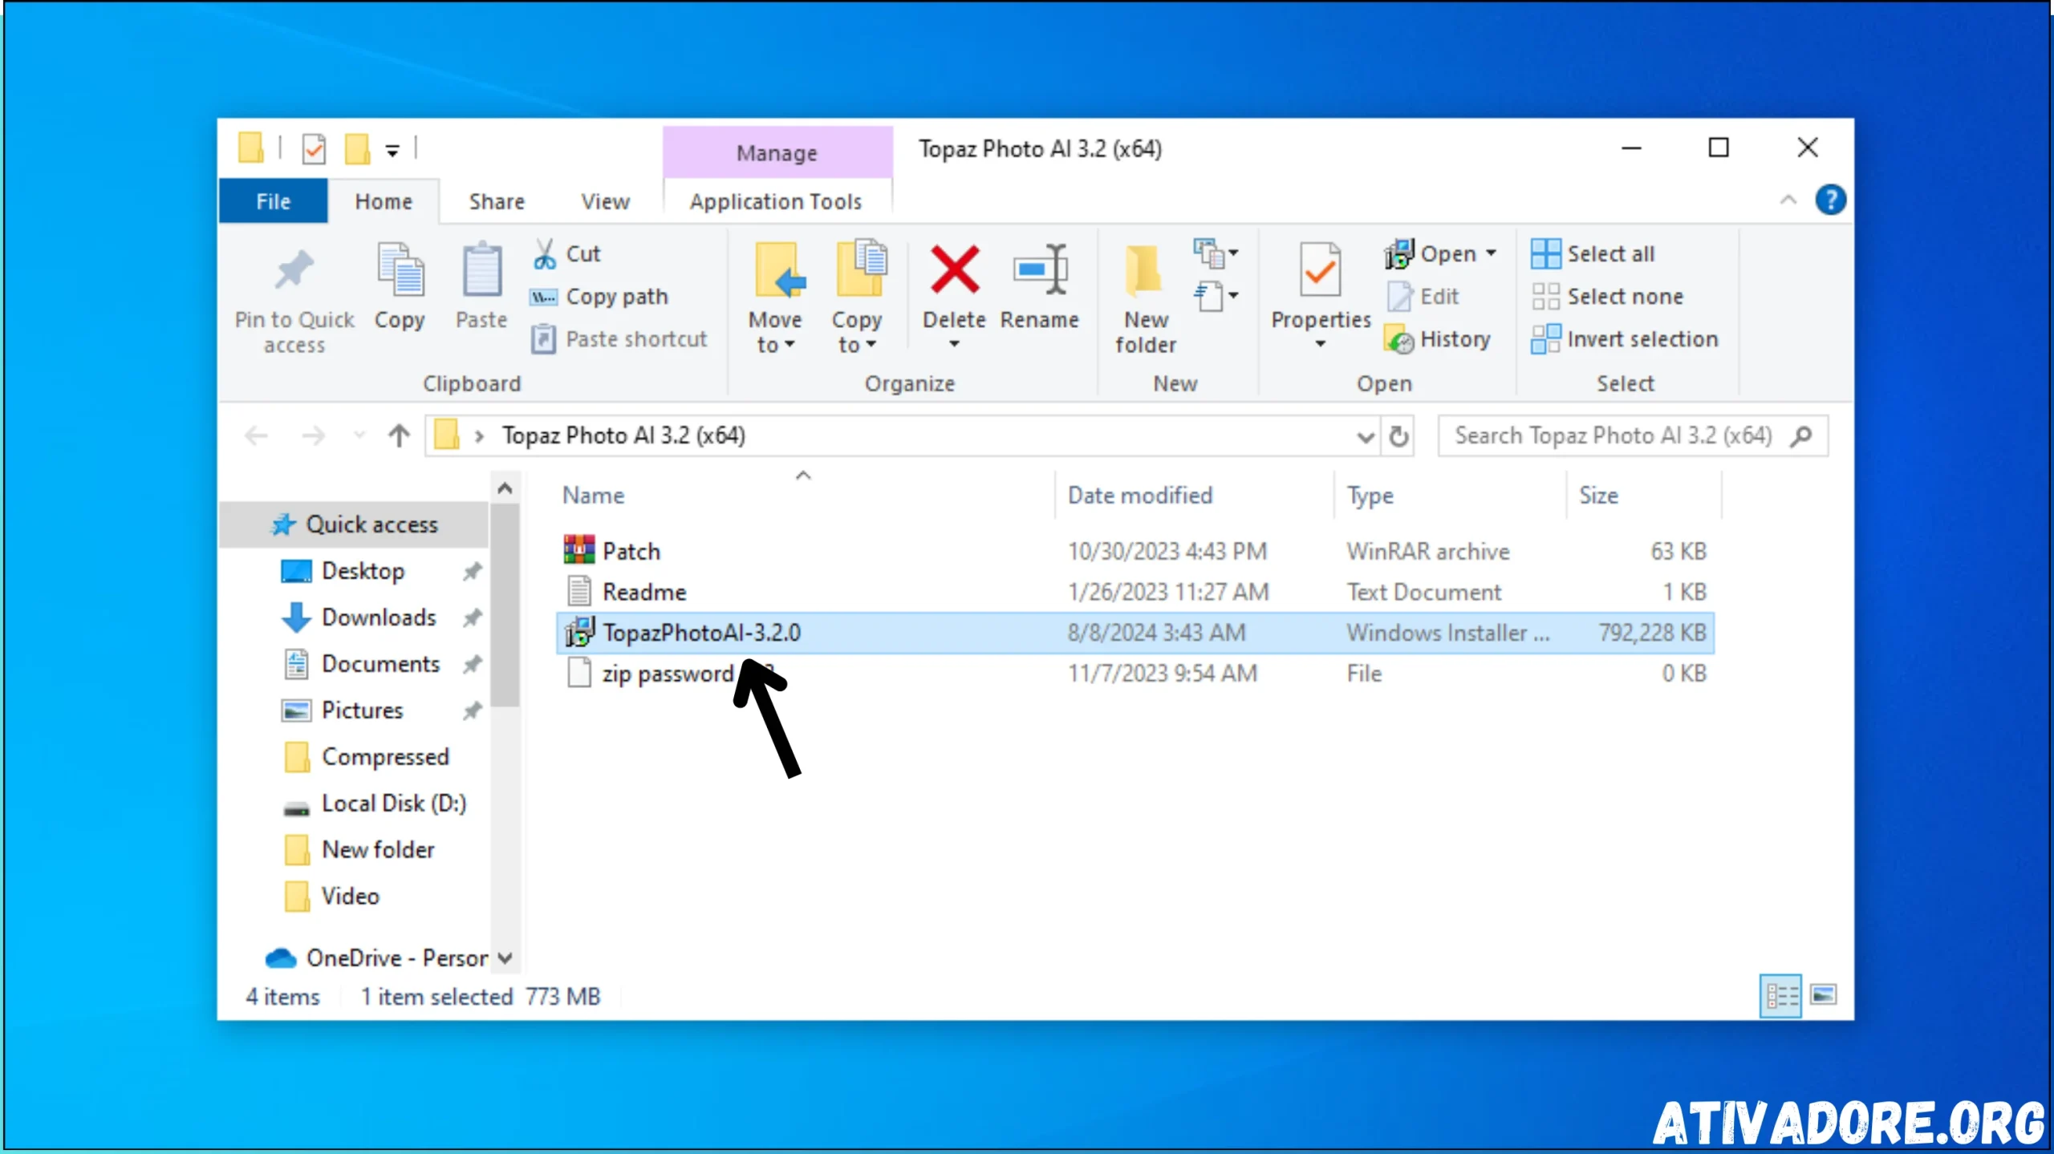Click the Forward navigation arrow

(313, 435)
